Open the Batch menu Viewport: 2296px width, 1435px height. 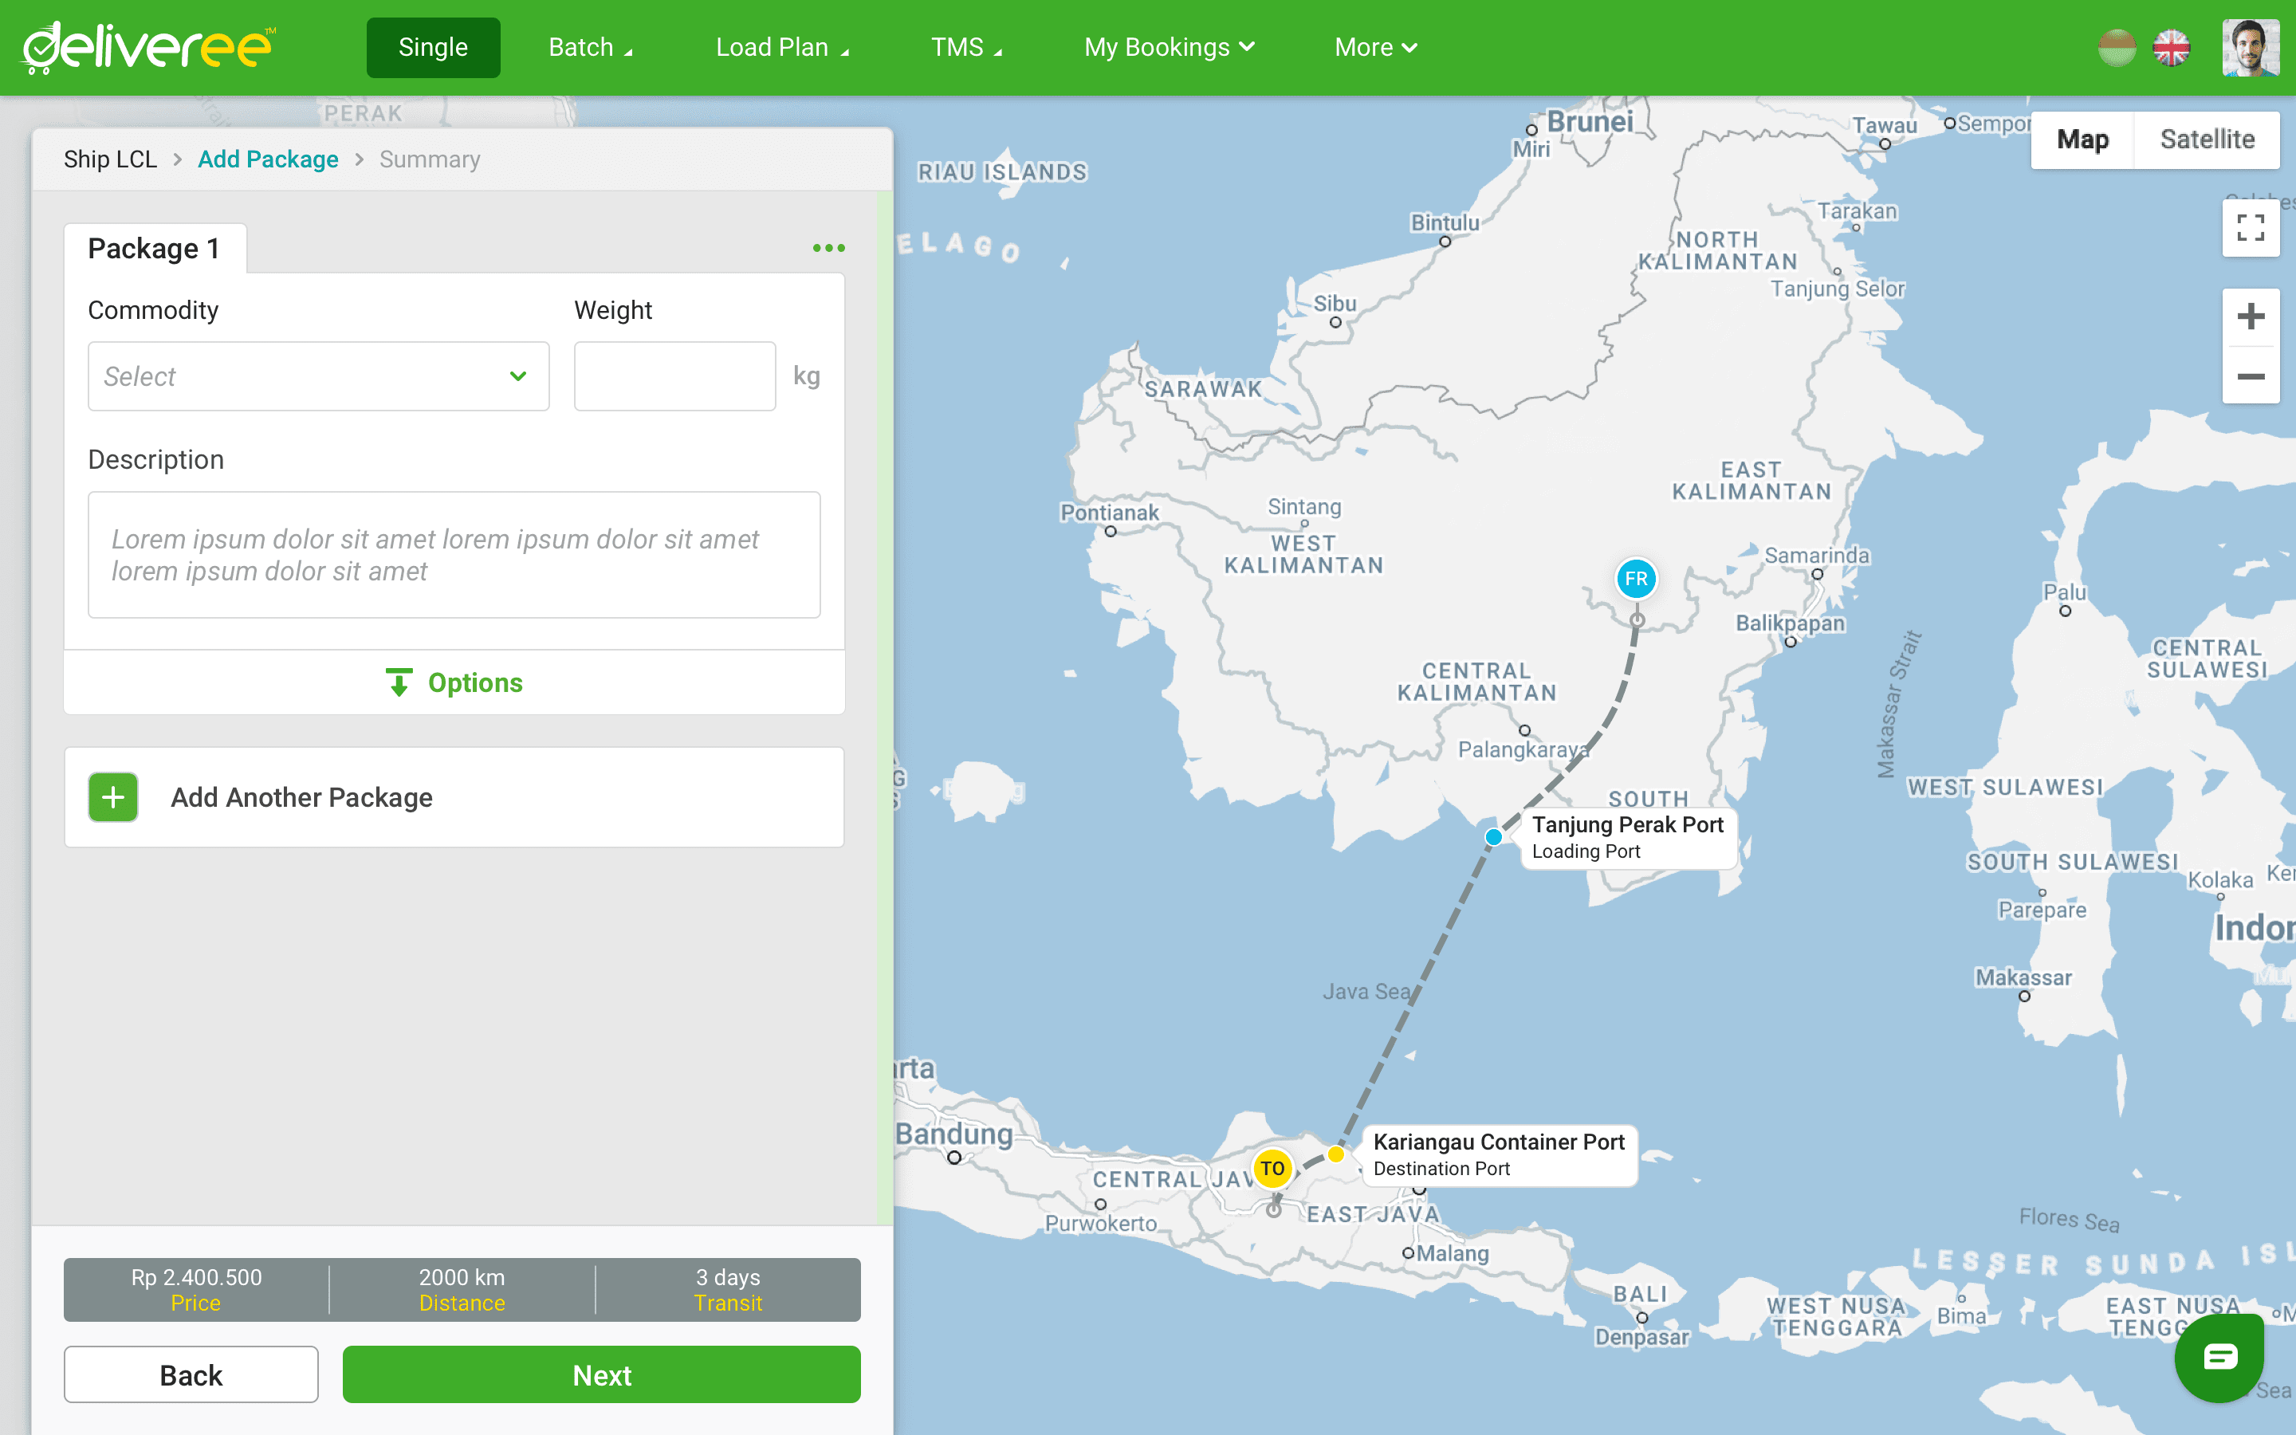tap(589, 48)
